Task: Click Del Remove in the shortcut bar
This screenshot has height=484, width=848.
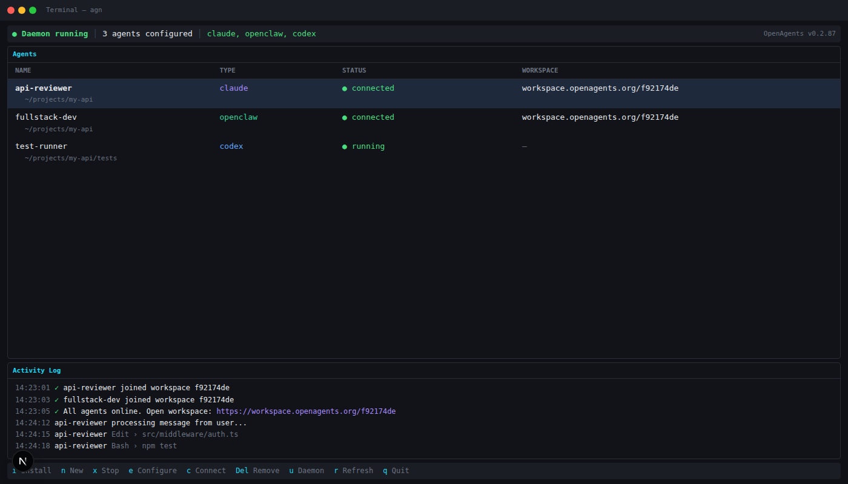Action: click(x=257, y=471)
